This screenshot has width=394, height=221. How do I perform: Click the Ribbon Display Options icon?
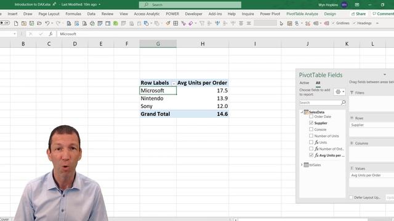[x=357, y=5]
